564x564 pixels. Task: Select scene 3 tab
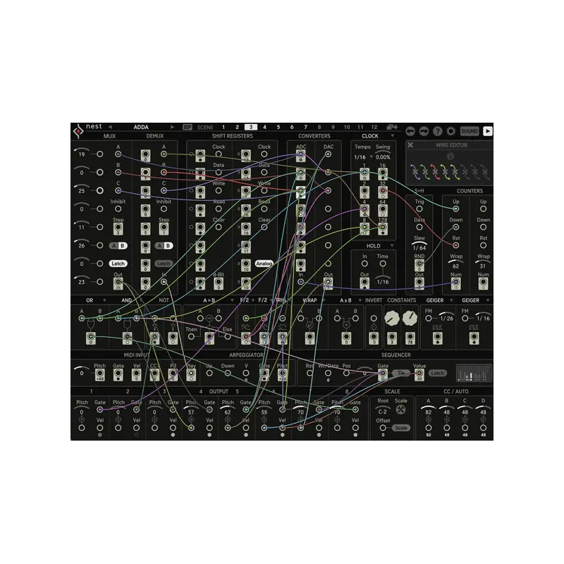tap(251, 127)
